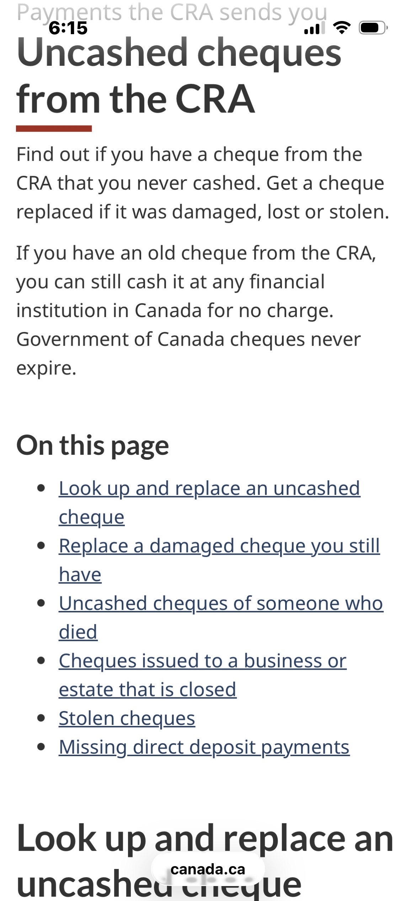Jump to 'Uncashed cheques of someone who died'
Viewport: 416px width, 901px height.
[221, 604]
